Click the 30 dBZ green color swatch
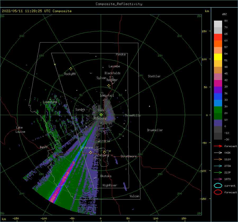The height and width of the screenshot is (222, 238). (218, 110)
